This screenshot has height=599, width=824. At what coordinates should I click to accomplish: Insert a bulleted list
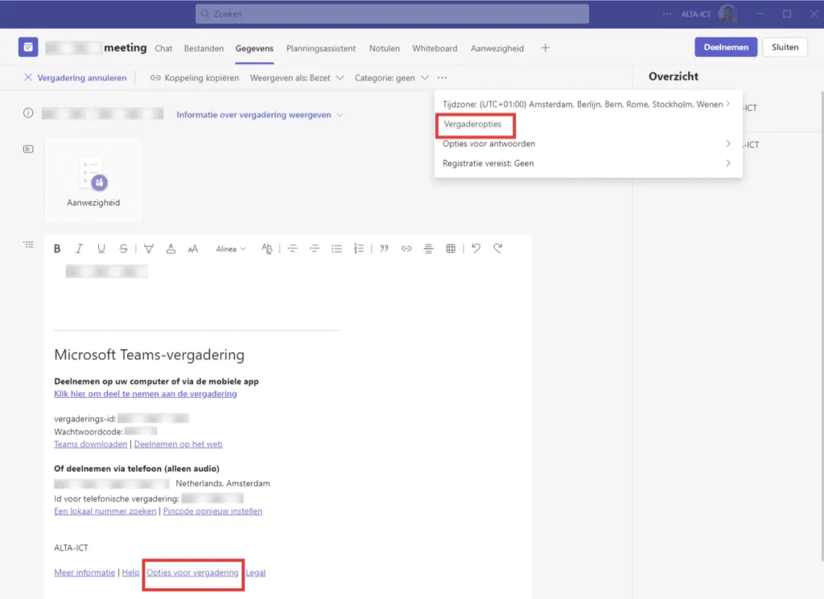point(337,248)
